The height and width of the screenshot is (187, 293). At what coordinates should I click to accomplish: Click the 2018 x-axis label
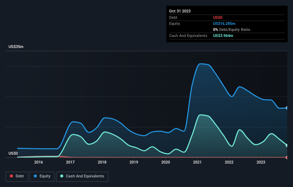click(102, 162)
